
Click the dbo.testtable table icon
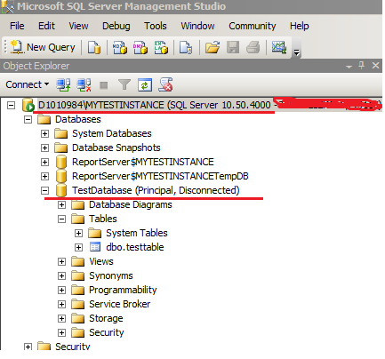(95, 247)
